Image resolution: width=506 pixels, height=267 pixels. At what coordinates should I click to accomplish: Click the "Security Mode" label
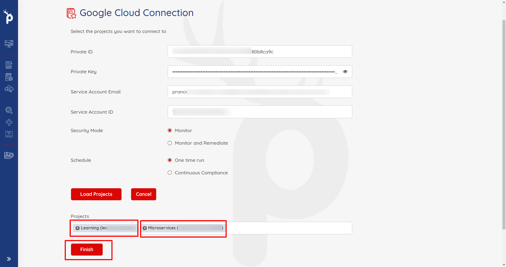tap(87, 131)
